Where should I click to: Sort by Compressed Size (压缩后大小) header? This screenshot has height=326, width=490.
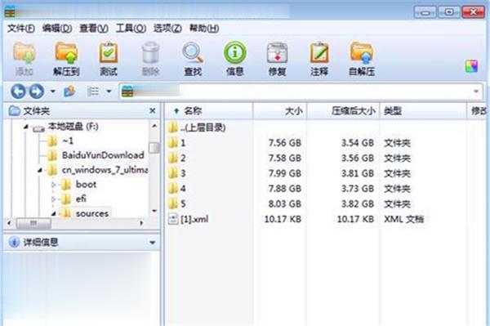pos(343,110)
